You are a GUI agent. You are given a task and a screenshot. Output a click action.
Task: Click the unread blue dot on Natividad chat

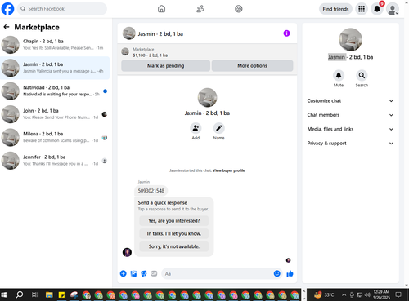[106, 91]
